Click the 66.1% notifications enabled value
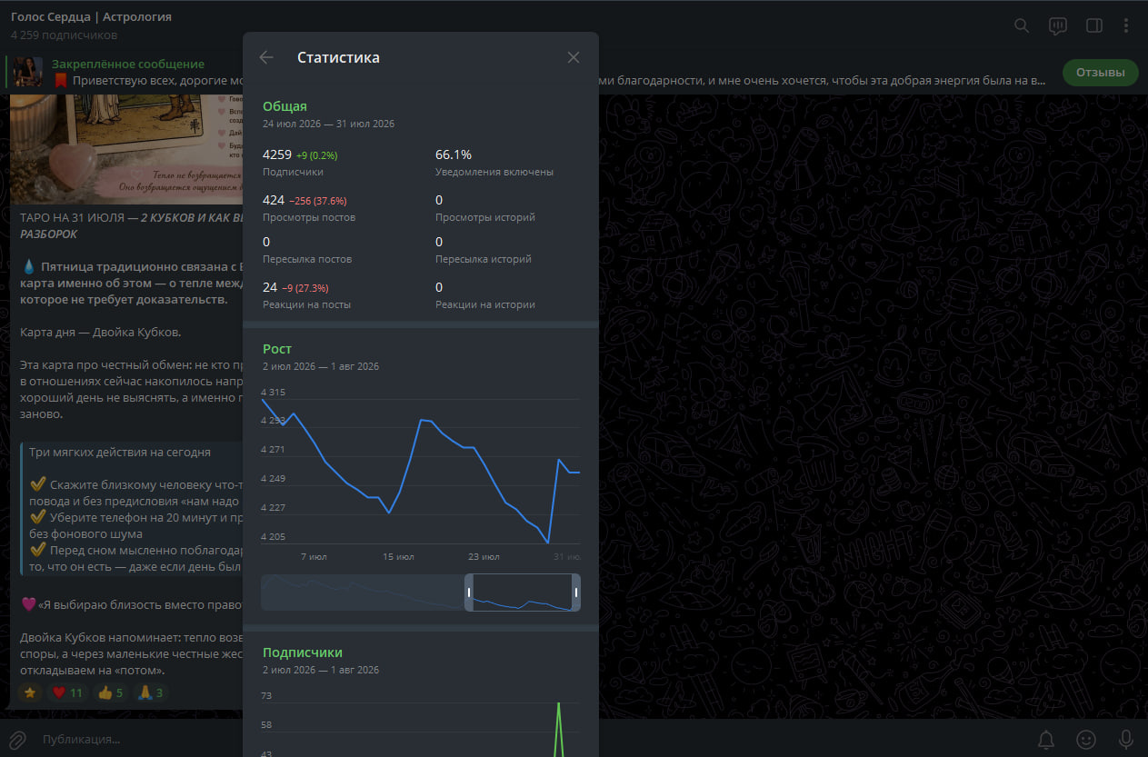1148x757 pixels. [x=454, y=154]
